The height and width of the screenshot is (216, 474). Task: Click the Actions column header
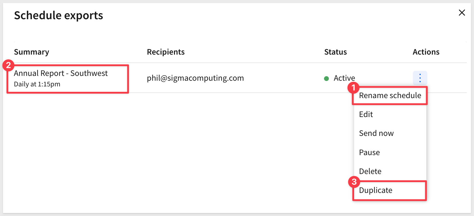point(426,52)
